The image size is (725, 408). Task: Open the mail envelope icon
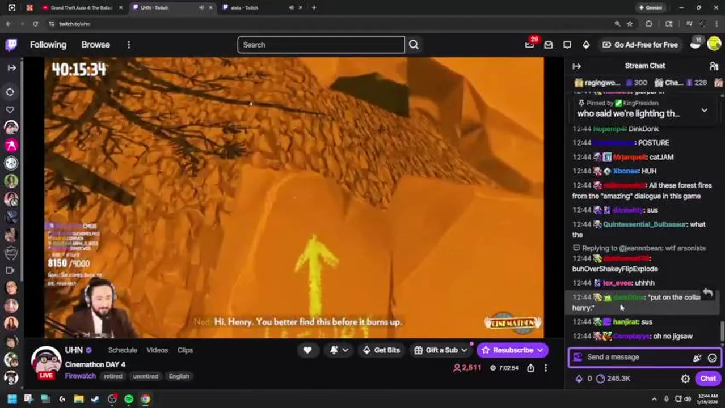click(549, 45)
